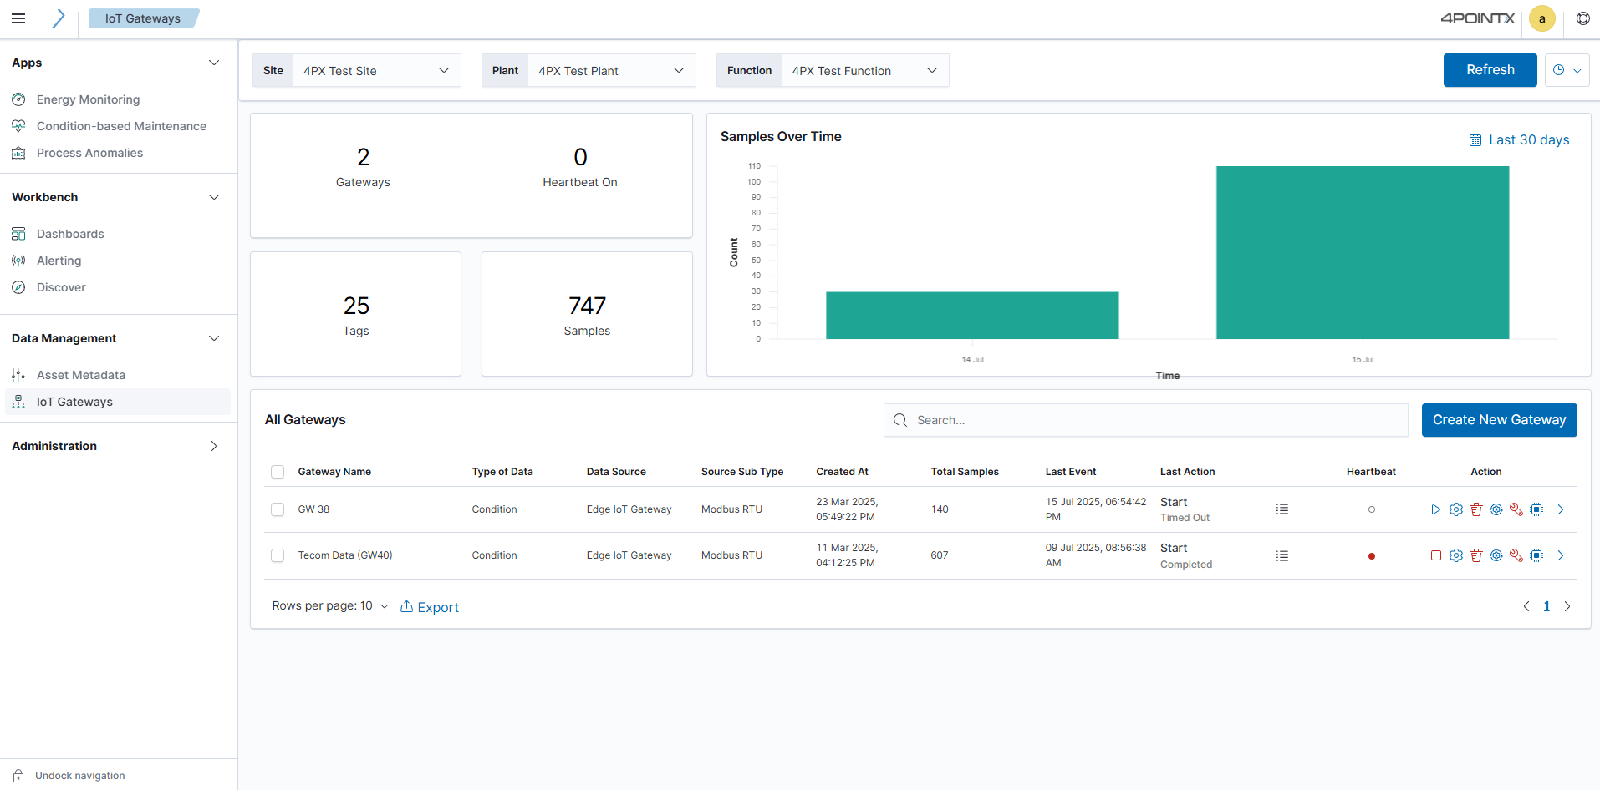
Task: Click red wrench icon for GW 38
Action: pos(1516,509)
